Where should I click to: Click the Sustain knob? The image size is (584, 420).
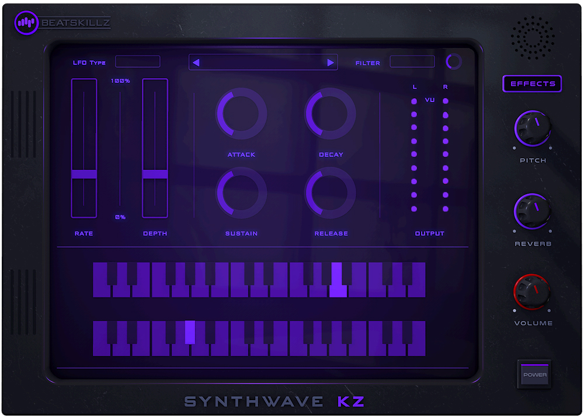point(241,192)
